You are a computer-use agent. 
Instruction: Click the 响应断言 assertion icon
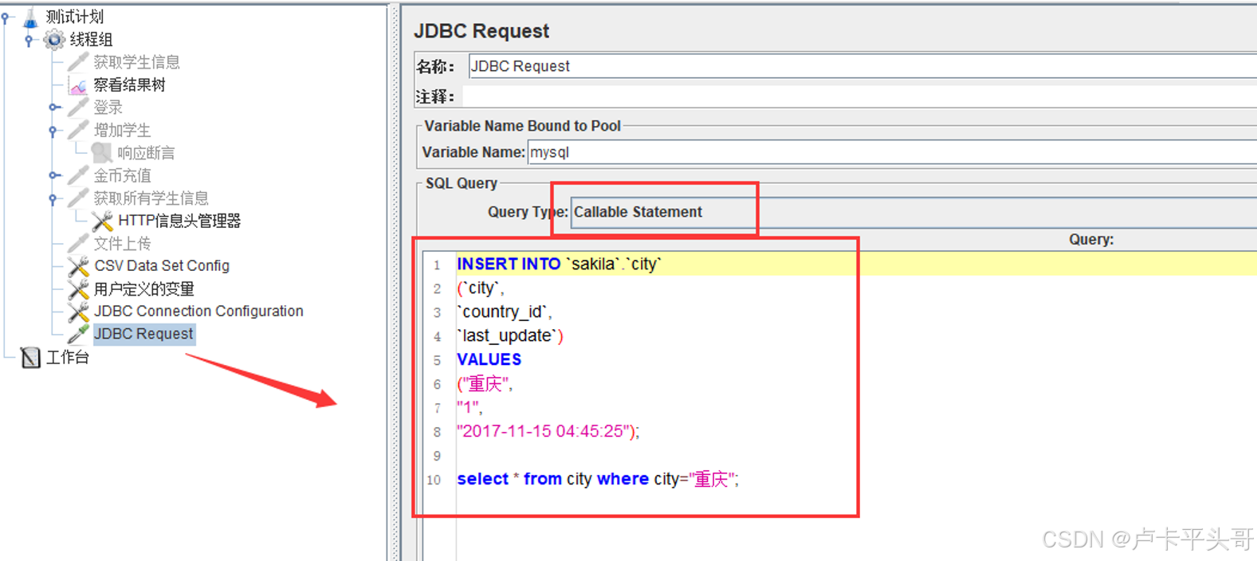click(102, 152)
